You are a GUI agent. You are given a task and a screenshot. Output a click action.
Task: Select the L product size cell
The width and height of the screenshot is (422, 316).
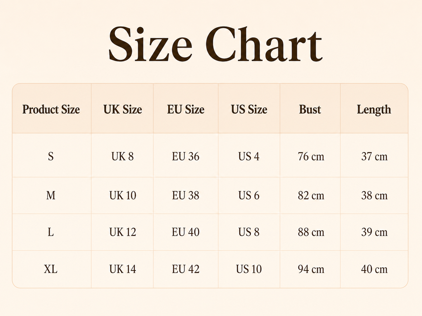(x=51, y=232)
